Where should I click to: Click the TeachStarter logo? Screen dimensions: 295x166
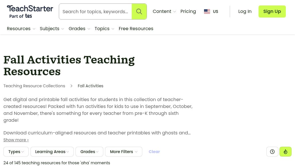point(30,9)
